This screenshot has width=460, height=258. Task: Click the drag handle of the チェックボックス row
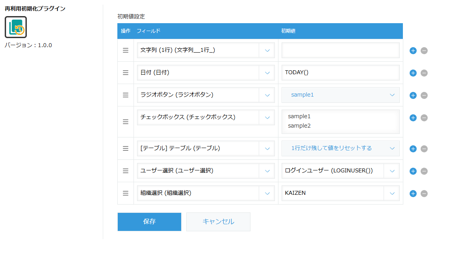[x=125, y=122]
